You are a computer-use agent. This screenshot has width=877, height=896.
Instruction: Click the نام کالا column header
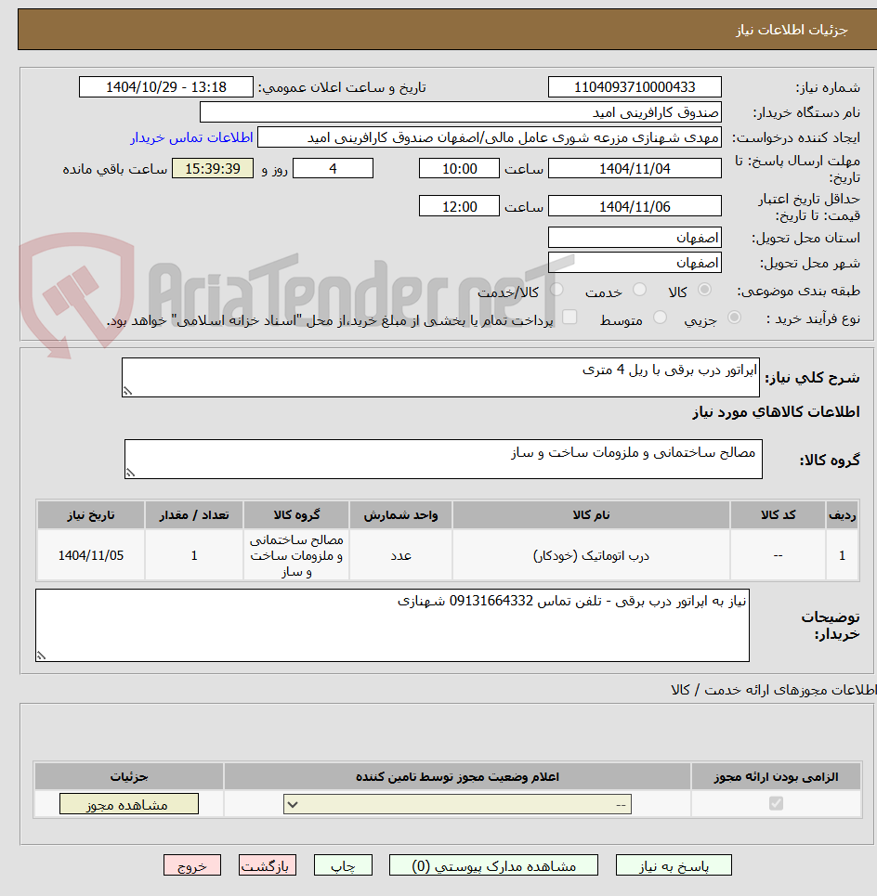[x=591, y=515]
